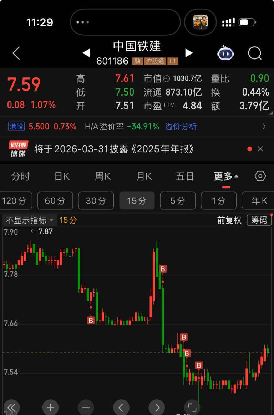
Task: Select the 60分 period
Action: pos(55,201)
